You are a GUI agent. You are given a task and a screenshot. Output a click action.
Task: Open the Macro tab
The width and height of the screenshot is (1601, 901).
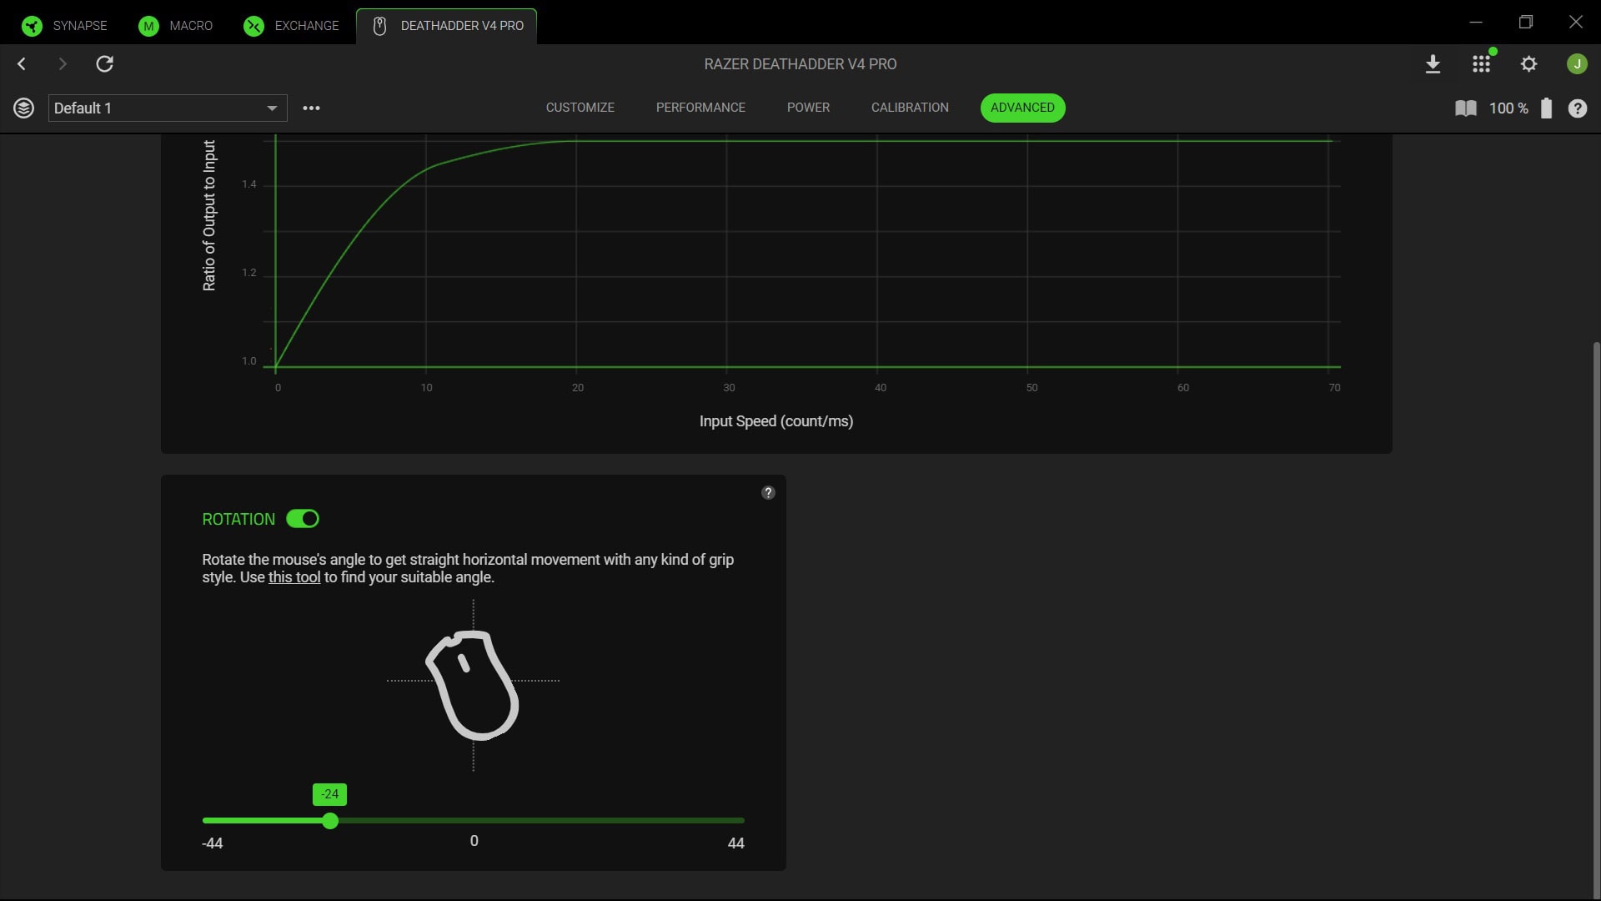175,26
